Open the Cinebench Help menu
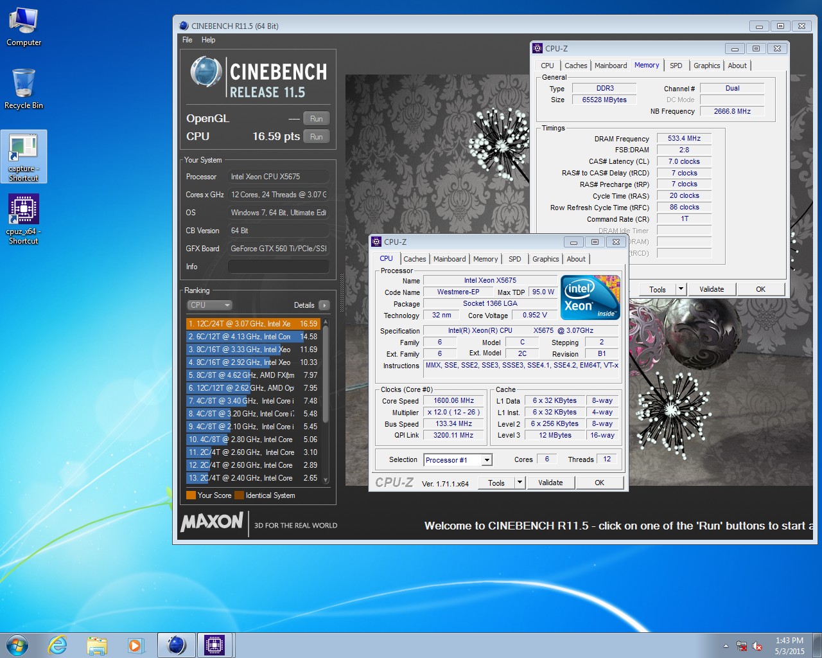The image size is (822, 658). tap(208, 40)
